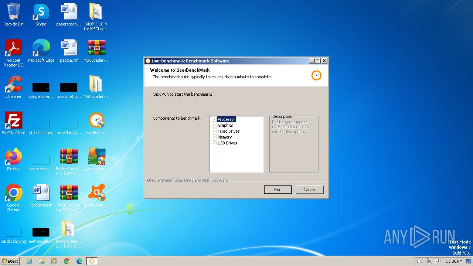Select the Microsoft Edge desktop shortcut
473x266 pixels.
pyautogui.click(x=41, y=51)
